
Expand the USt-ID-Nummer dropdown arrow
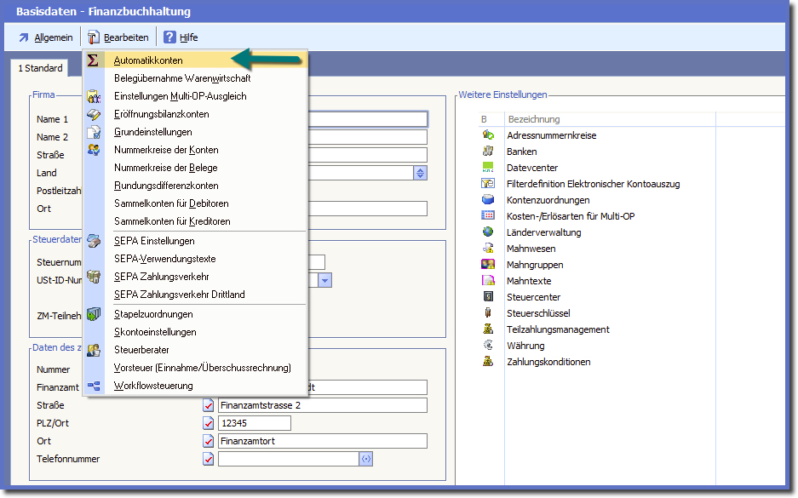pos(325,280)
